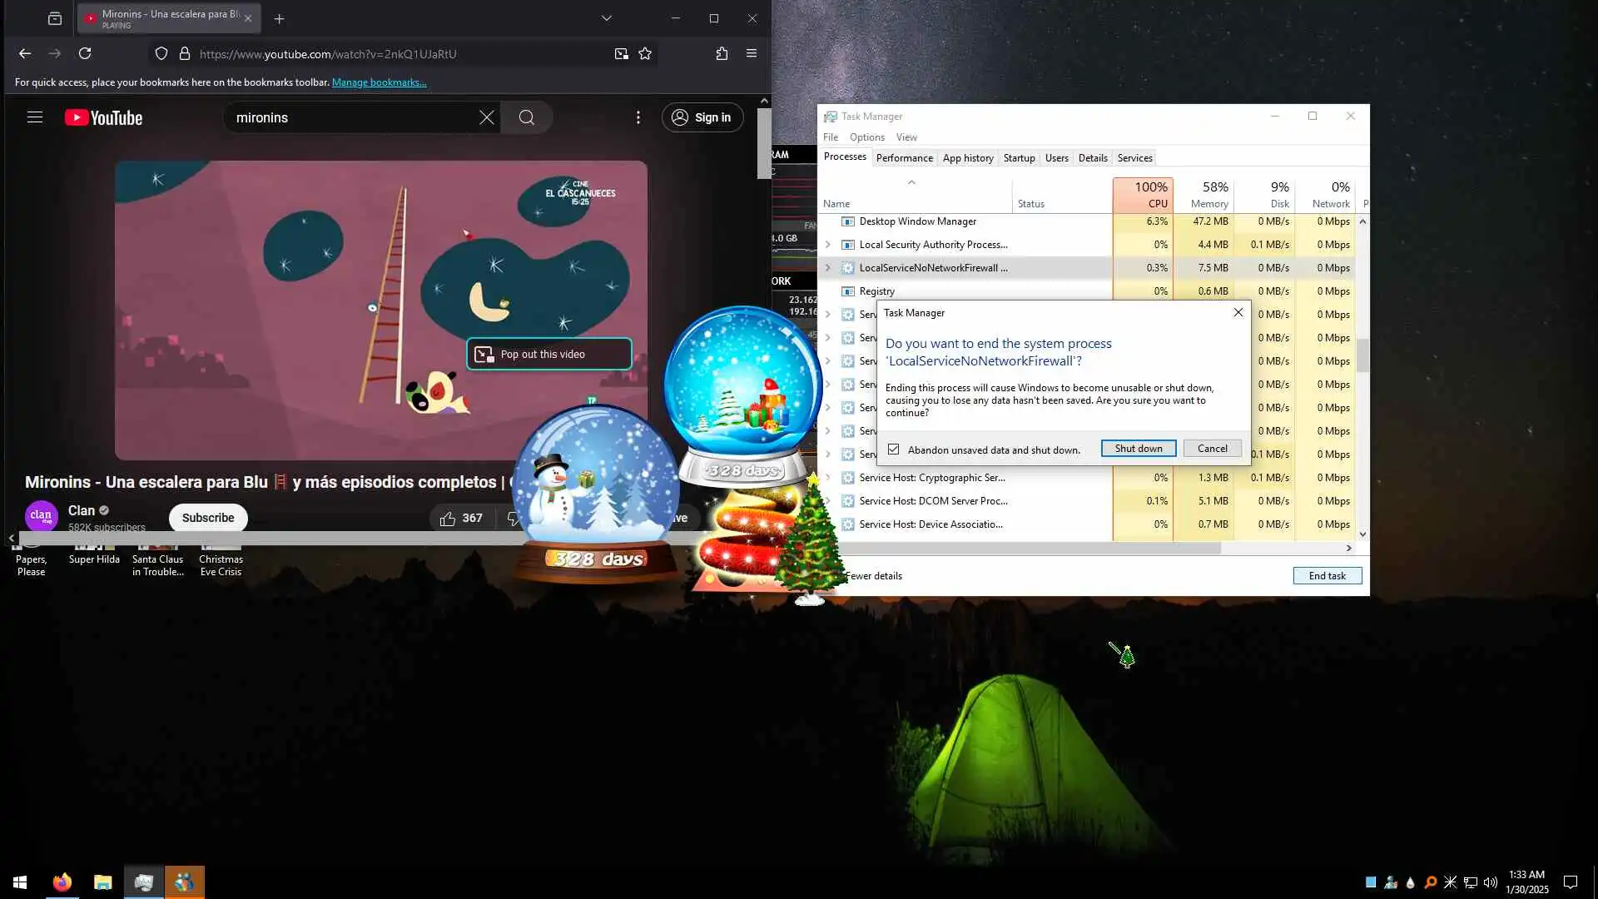Switch to the Performance tab
1598x899 pixels.
coord(904,158)
